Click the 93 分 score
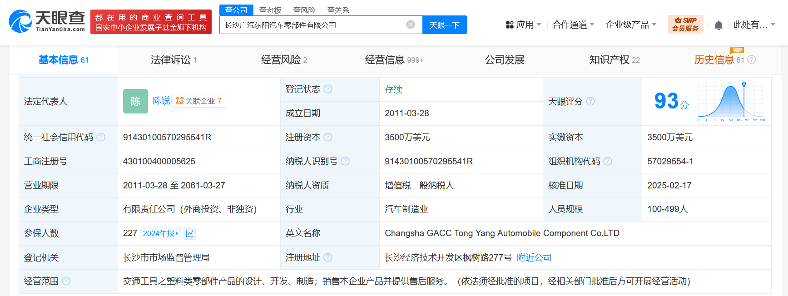The image size is (788, 296). coord(671,101)
